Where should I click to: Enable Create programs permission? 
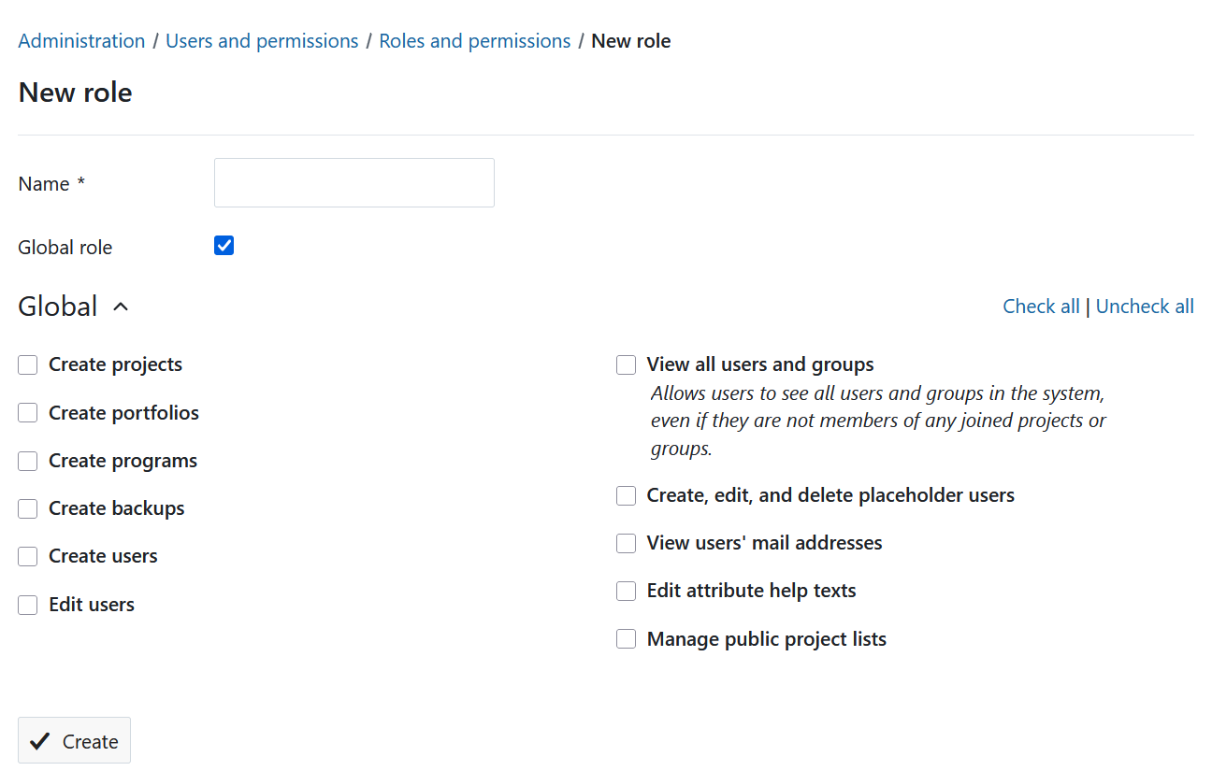coord(27,461)
